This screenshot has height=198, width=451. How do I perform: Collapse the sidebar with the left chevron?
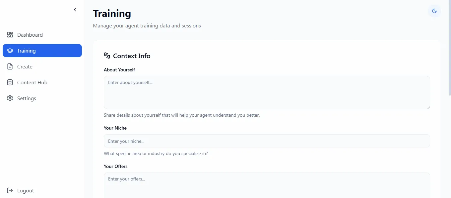pos(75,10)
